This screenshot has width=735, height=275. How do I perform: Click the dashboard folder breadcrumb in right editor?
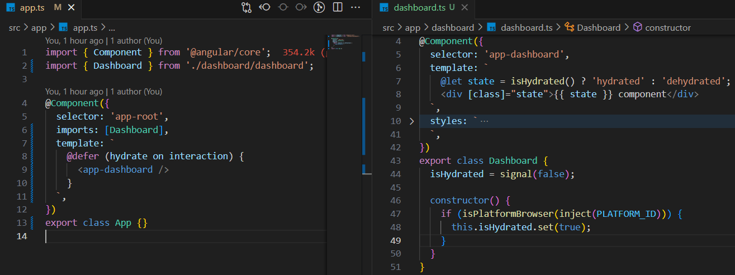[x=453, y=27]
